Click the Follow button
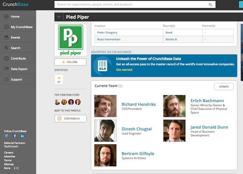Image resolution: width=243 pixels, height=174 pixels. click(x=70, y=62)
